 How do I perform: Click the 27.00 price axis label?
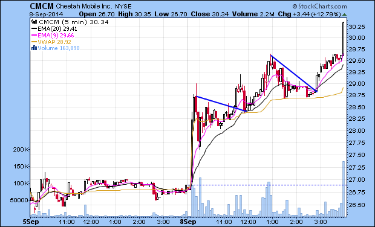coord(357,179)
